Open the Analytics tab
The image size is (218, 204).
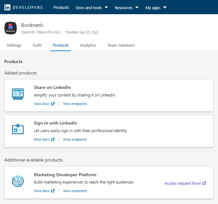88,45
